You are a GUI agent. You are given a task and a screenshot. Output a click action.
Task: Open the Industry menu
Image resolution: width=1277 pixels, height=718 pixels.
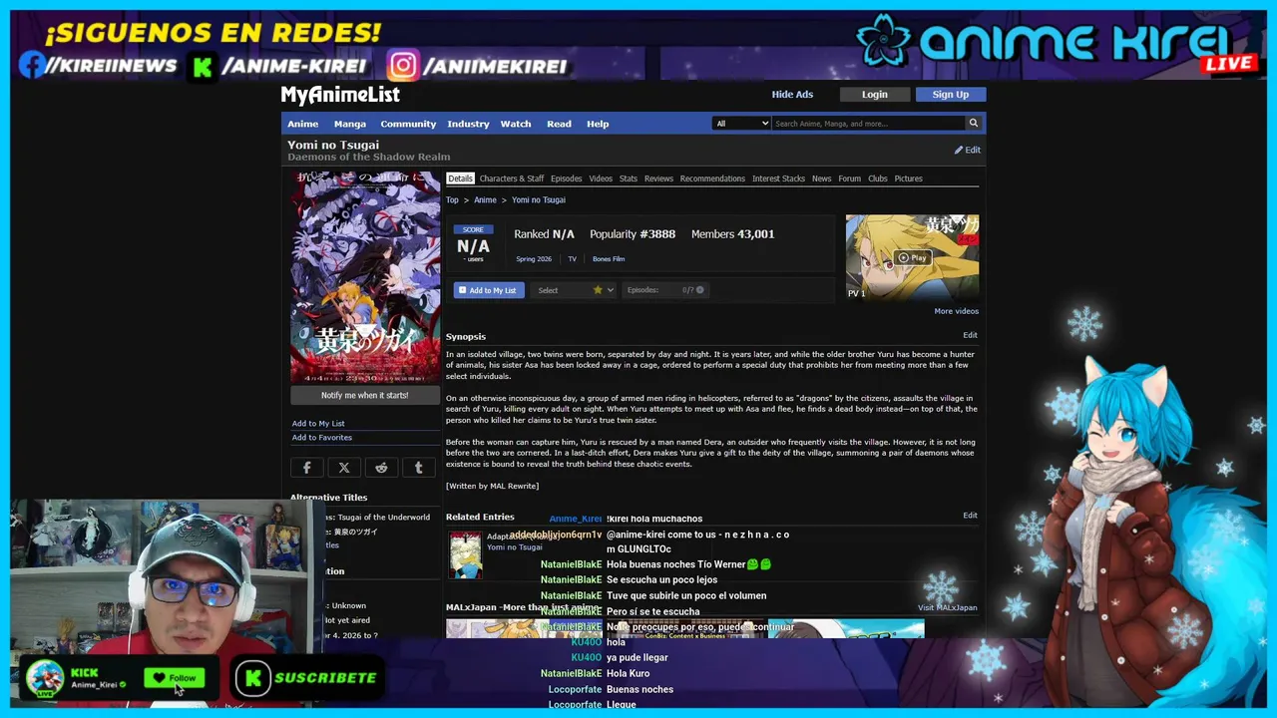[468, 124]
